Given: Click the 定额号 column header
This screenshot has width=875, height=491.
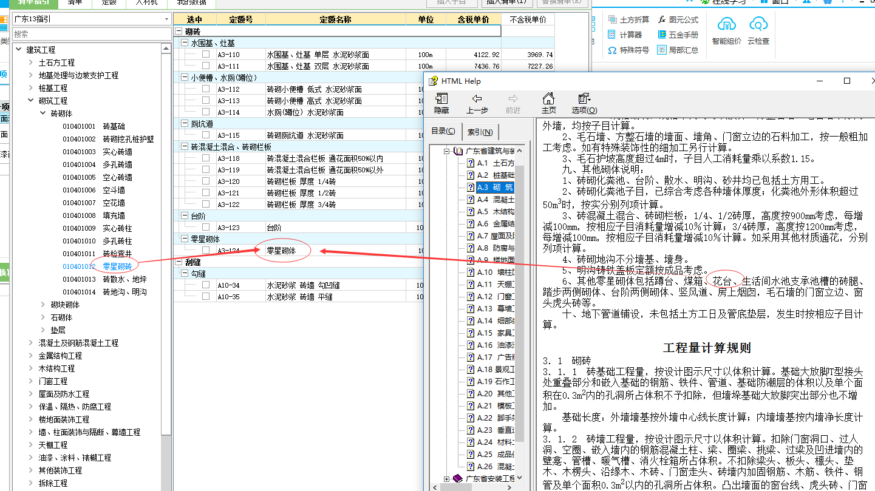Looking at the screenshot, I should (x=240, y=19).
